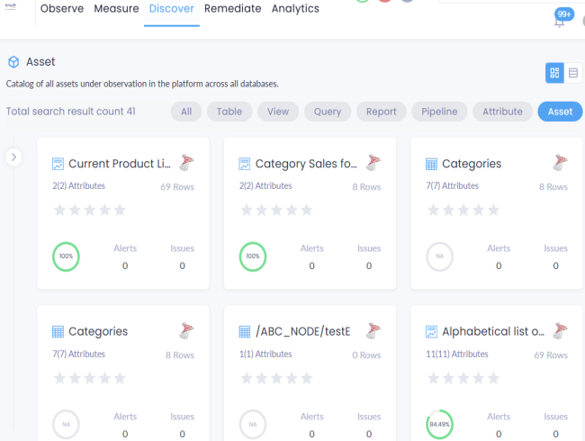Click the view icon on Current Product List card
Screen dimensions: 585x441
pyautogui.click(x=58, y=164)
